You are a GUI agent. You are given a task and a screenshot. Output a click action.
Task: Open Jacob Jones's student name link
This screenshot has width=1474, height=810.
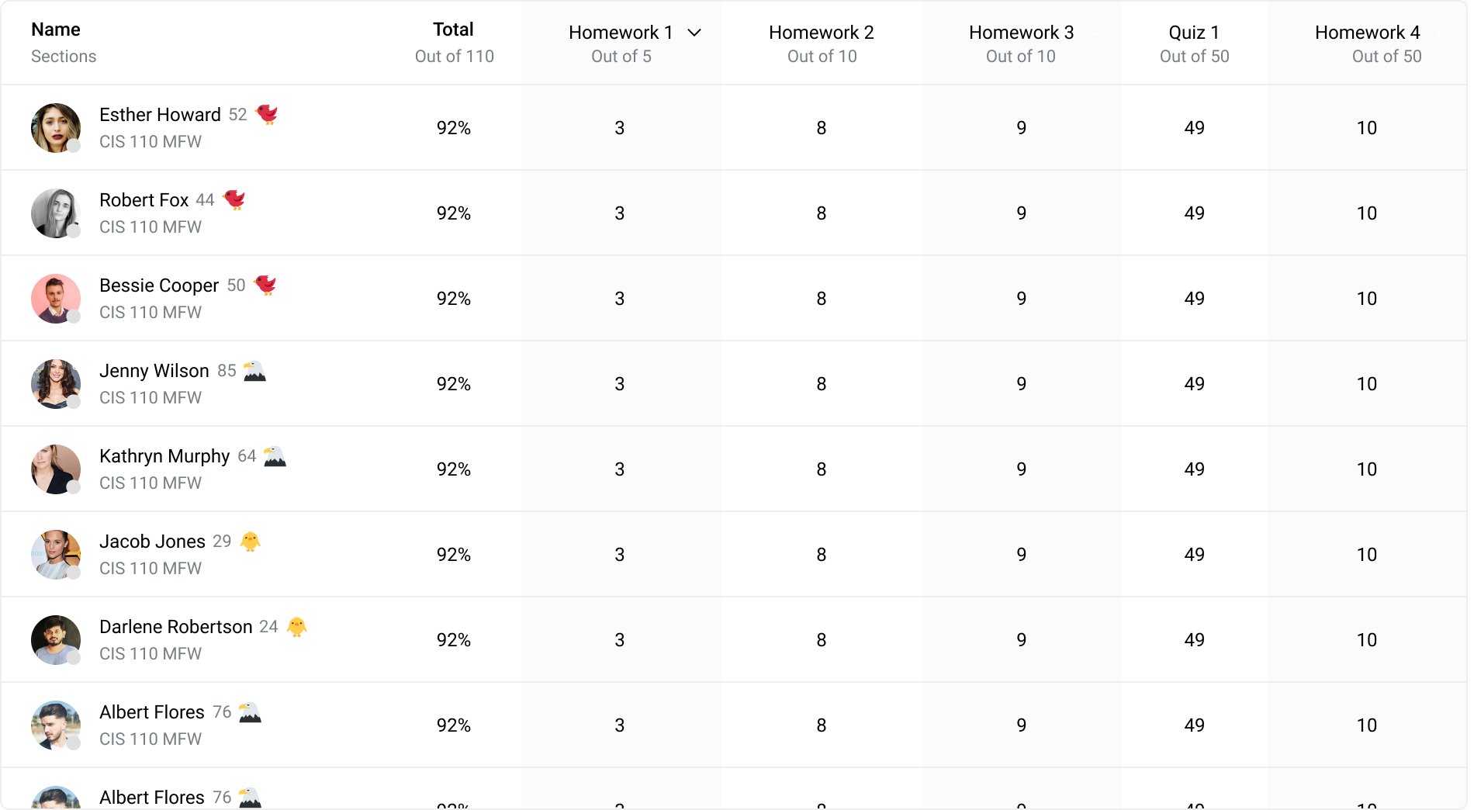point(152,542)
